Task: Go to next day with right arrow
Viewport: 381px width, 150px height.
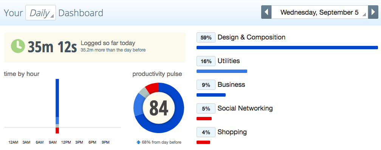Action: tap(373, 12)
